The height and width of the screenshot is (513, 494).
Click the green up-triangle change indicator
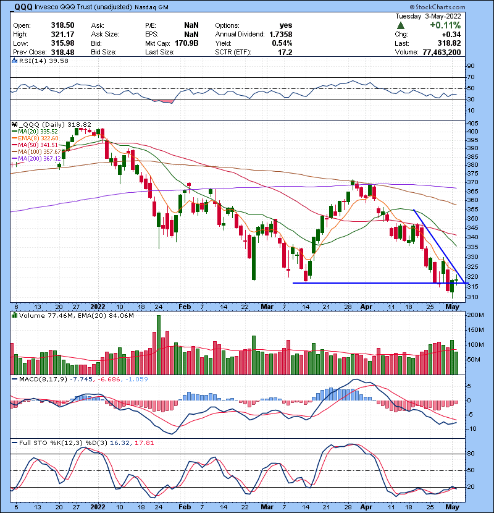[x=401, y=25]
